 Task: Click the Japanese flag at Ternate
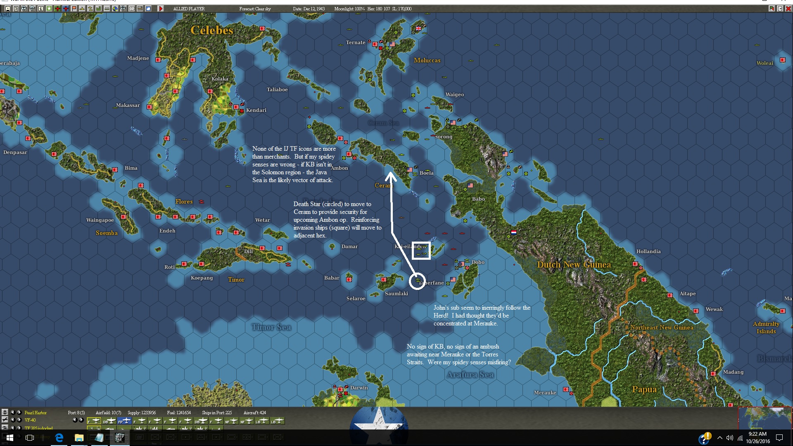point(375,44)
